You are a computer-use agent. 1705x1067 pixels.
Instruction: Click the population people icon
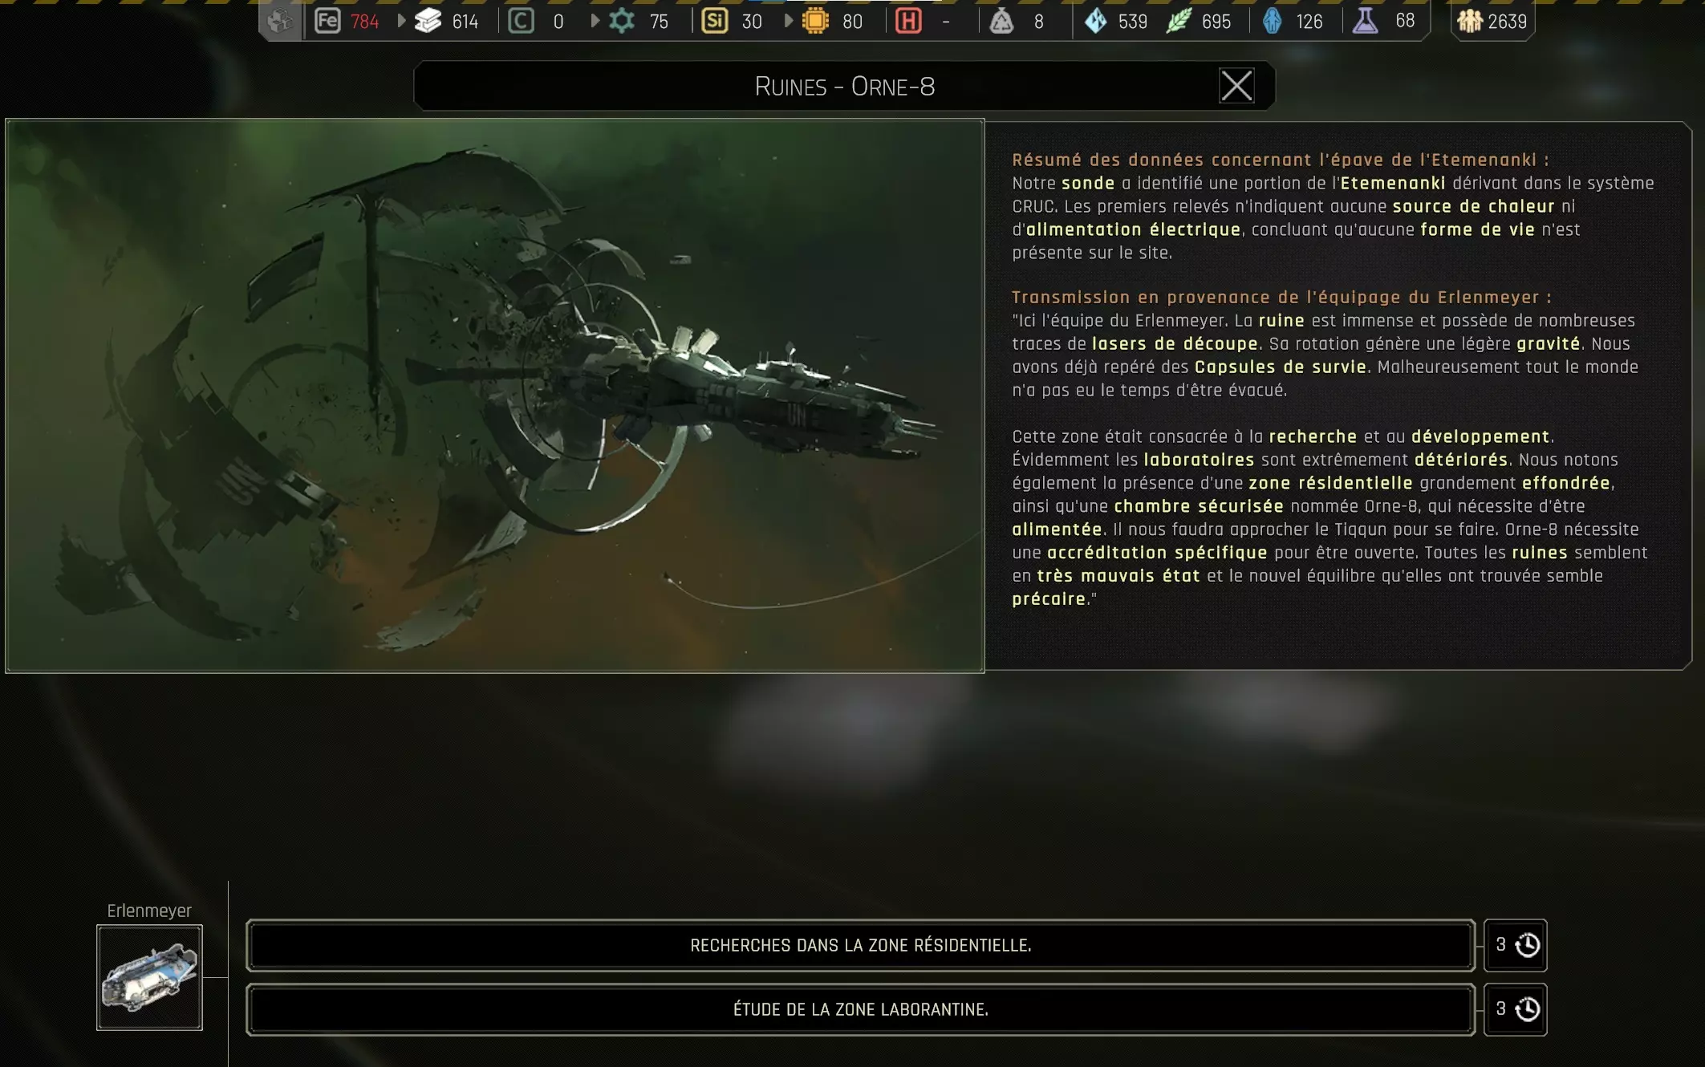(x=1469, y=21)
